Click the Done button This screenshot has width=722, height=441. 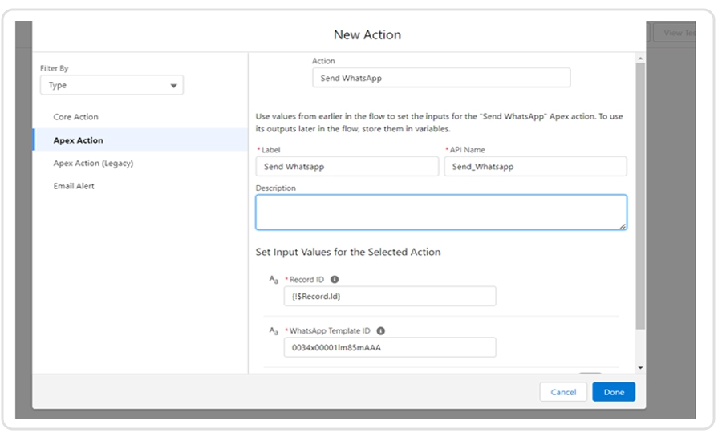(x=614, y=392)
